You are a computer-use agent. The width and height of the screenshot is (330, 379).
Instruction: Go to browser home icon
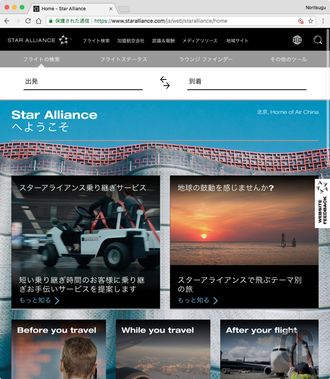[x=39, y=21]
